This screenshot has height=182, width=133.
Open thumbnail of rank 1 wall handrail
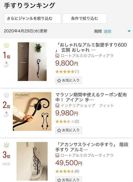coord(32,62)
